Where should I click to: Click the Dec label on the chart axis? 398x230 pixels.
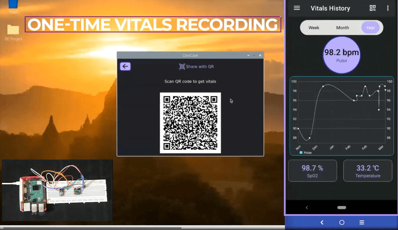point(315,147)
